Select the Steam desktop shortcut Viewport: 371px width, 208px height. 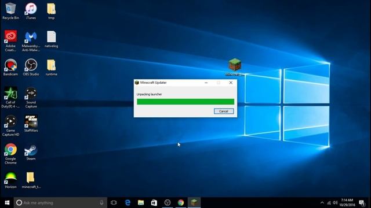tap(31, 152)
